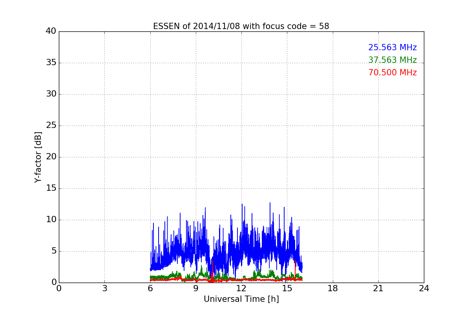Click the 'Universal Time [h]' axis label
471x314 pixels.
tap(241, 299)
